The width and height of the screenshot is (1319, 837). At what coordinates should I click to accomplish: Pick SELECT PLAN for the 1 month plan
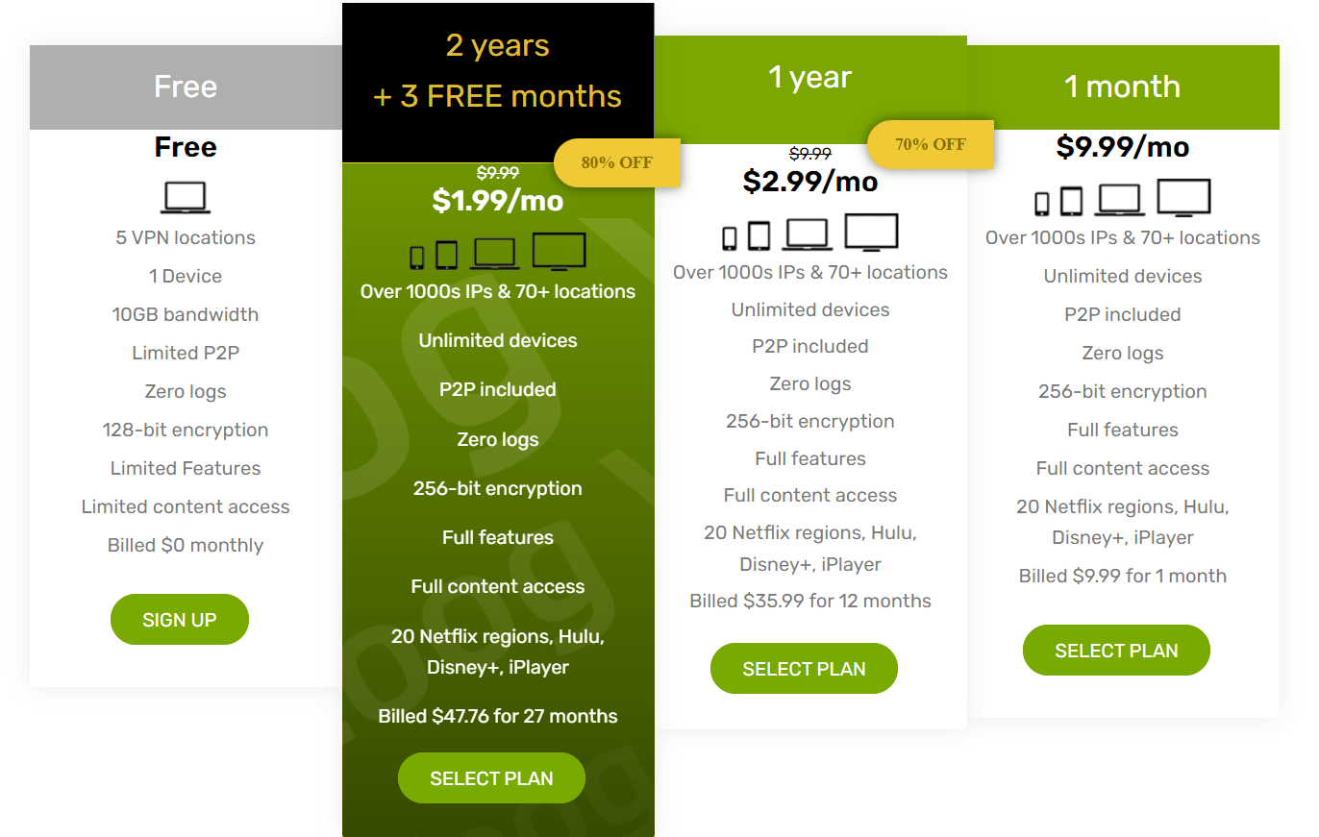coord(1116,651)
